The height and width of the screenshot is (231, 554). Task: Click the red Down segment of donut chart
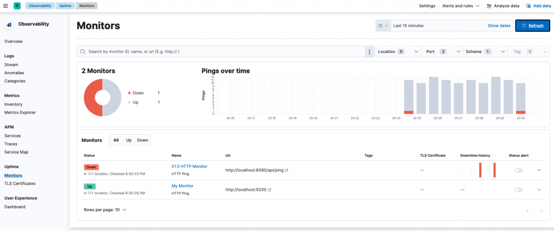pos(90,97)
